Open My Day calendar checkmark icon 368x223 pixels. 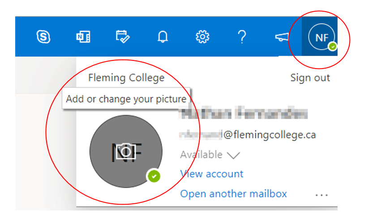[x=122, y=37]
